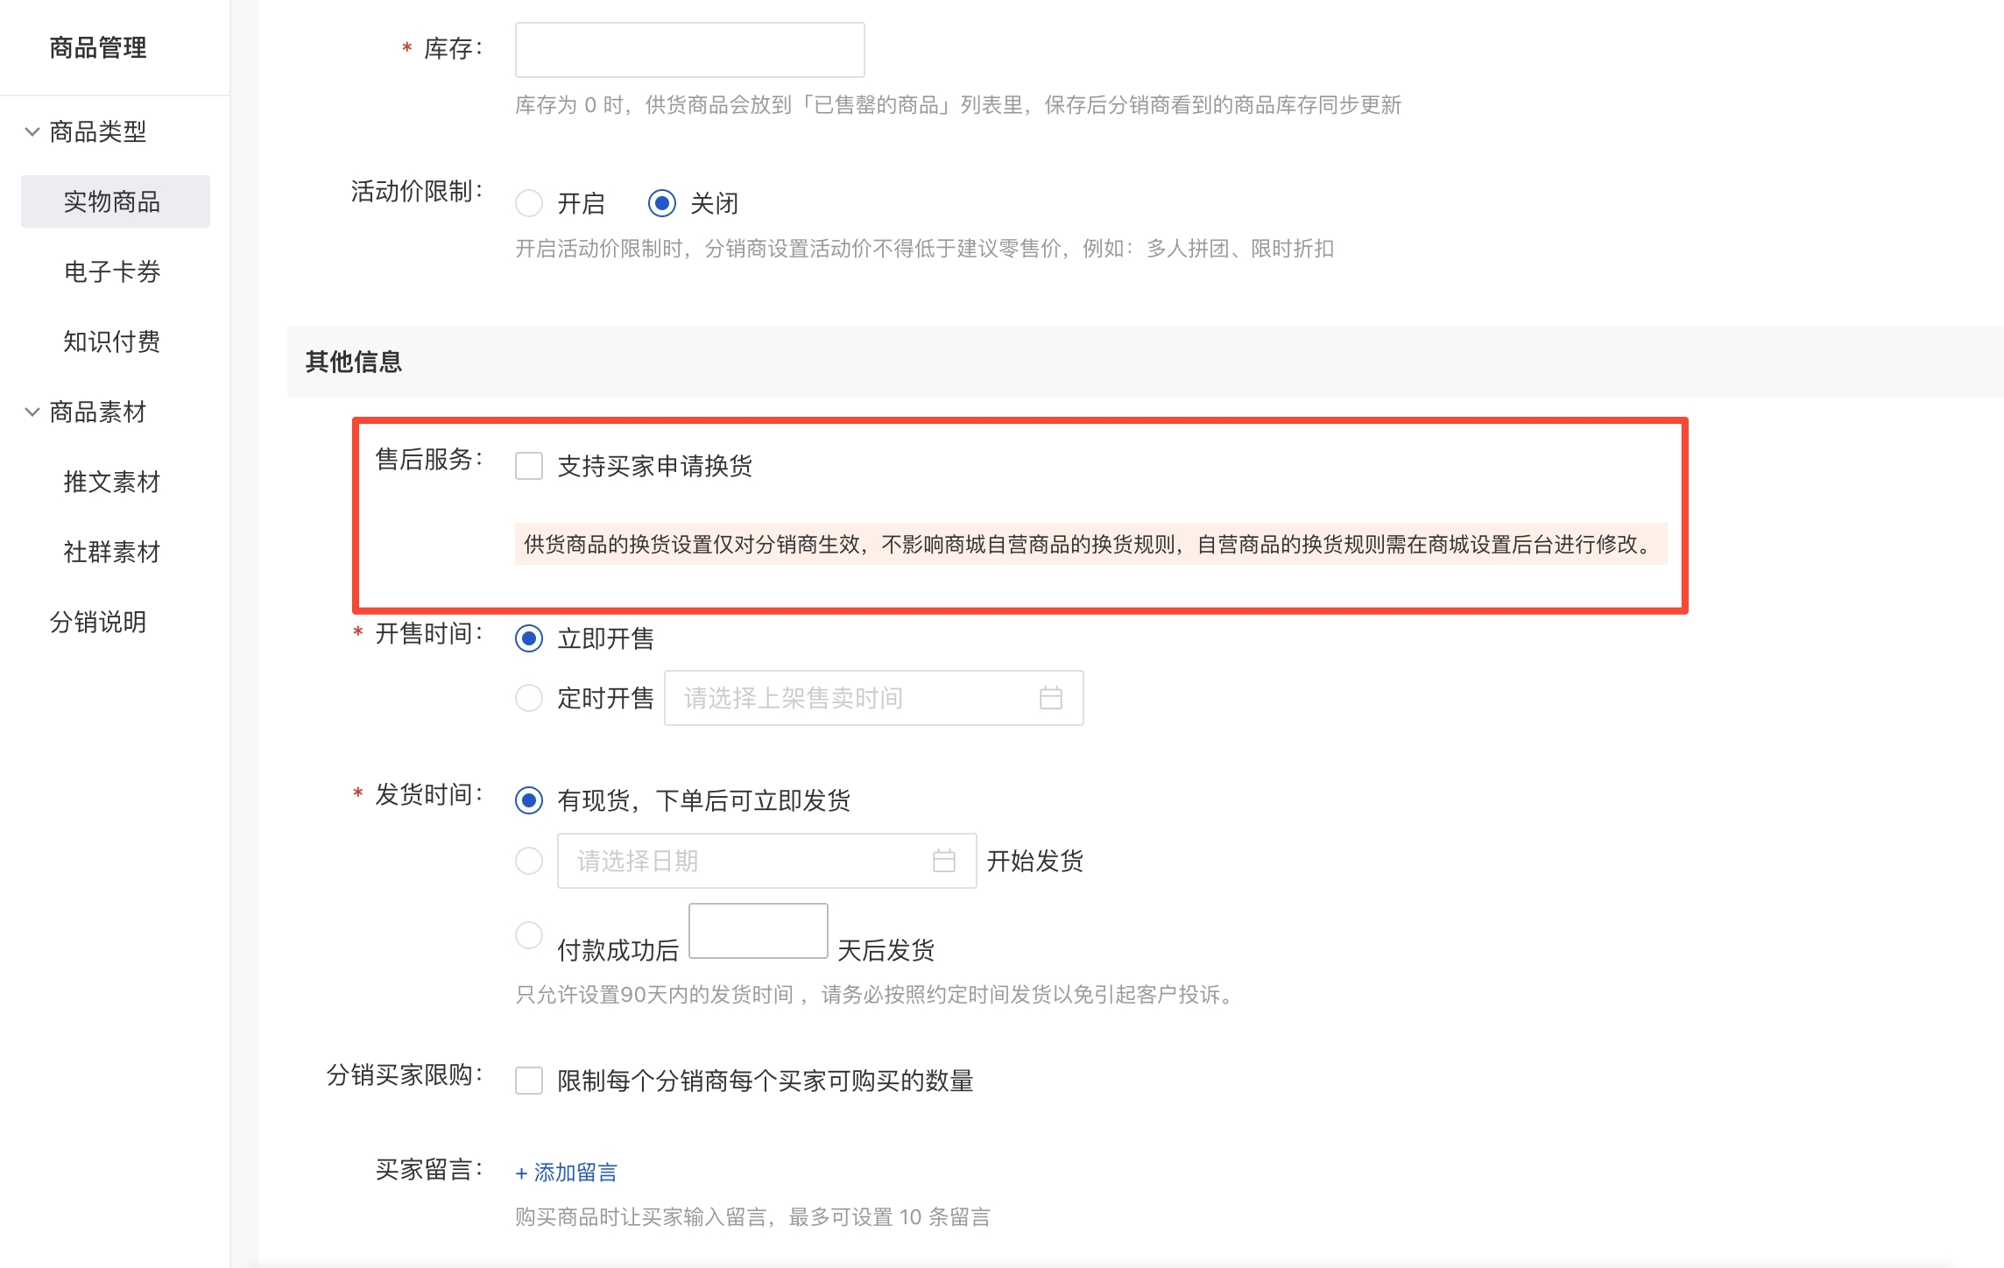Open the 请选择上架售卖时间 date picker
The image size is (2004, 1268).
pos(874,698)
